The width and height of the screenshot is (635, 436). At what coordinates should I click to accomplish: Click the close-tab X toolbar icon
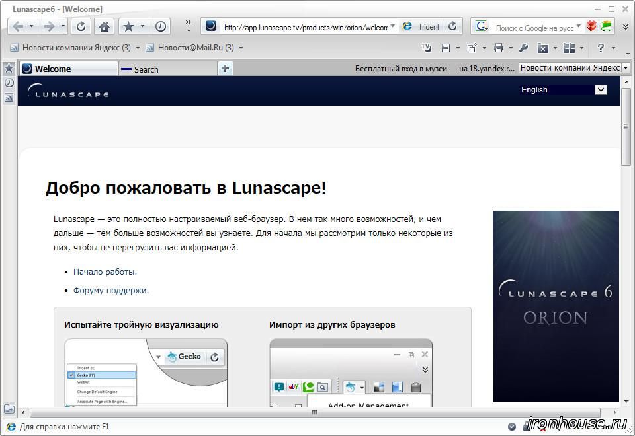coord(542,48)
